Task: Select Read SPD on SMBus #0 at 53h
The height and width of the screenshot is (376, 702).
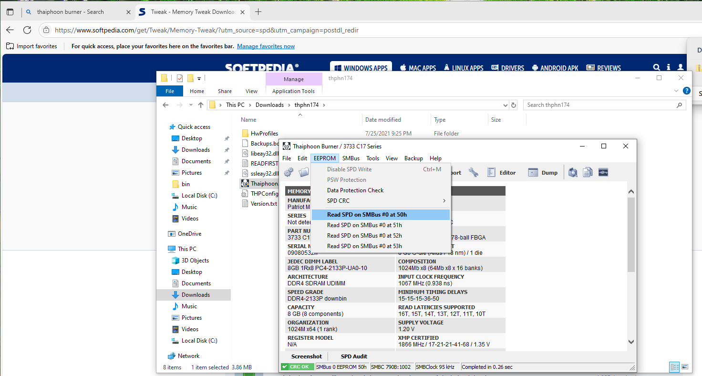Action: (x=381, y=246)
